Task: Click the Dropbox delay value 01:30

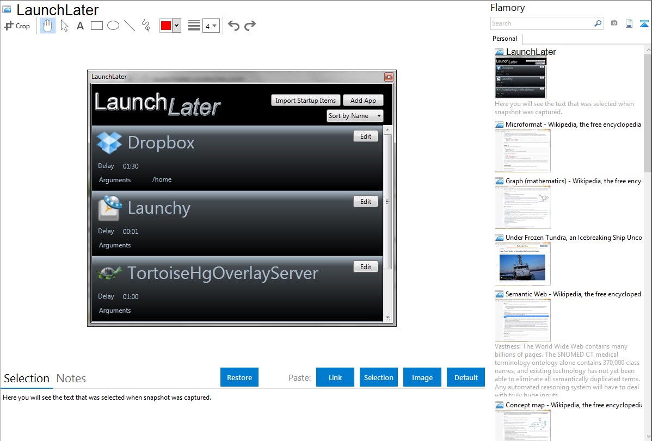Action: (131, 166)
